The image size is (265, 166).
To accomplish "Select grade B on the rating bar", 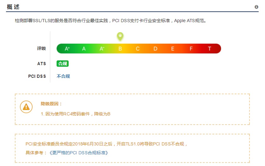I will (x=120, y=49).
